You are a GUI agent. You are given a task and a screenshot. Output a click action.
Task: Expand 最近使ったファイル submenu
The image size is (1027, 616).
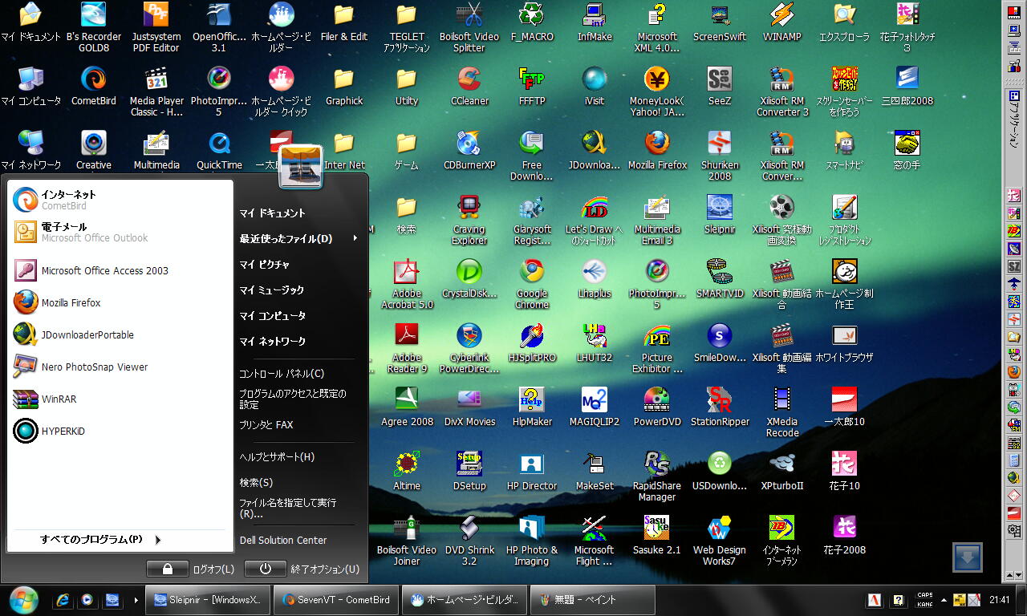pyautogui.click(x=297, y=238)
